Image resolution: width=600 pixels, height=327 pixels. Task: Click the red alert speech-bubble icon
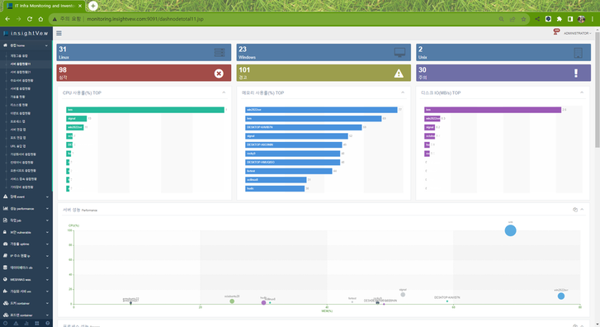[556, 32]
